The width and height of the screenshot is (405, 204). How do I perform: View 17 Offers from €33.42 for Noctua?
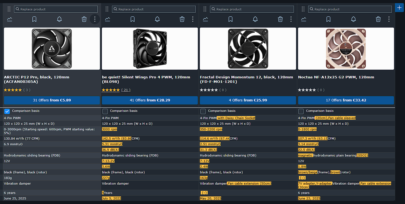(x=346, y=100)
